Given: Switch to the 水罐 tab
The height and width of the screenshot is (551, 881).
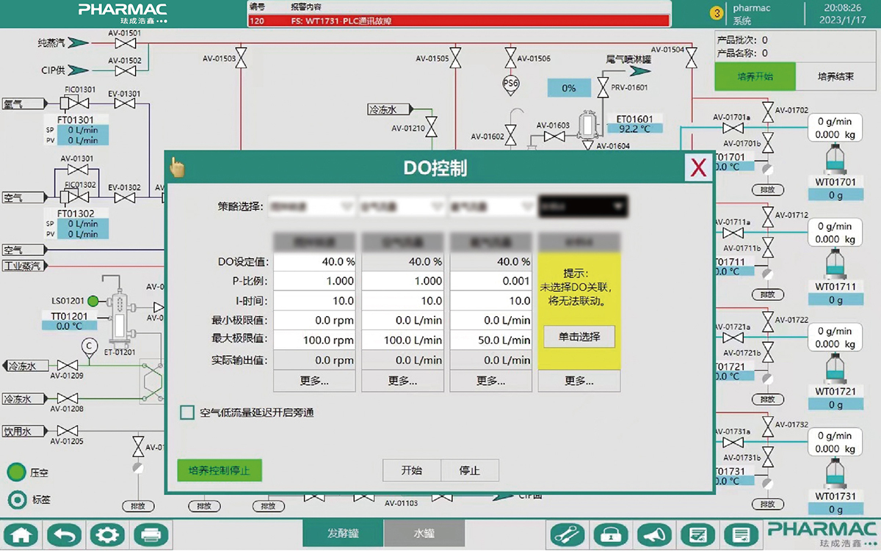Looking at the screenshot, I should 424,533.
